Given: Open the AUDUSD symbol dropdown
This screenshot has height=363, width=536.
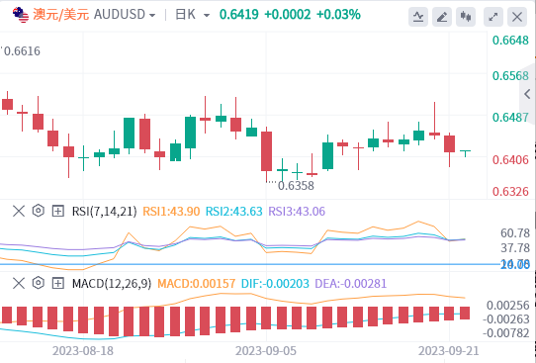Looking at the screenshot, I should pyautogui.click(x=125, y=15).
